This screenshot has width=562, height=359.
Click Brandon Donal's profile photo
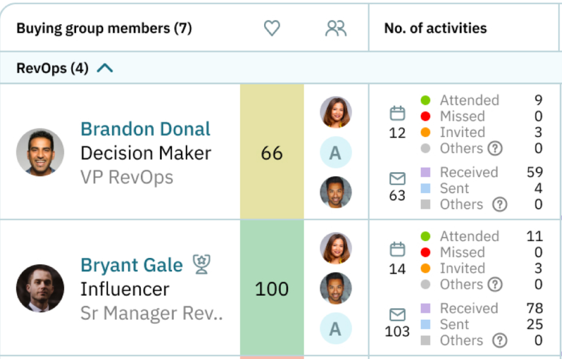[40, 152]
